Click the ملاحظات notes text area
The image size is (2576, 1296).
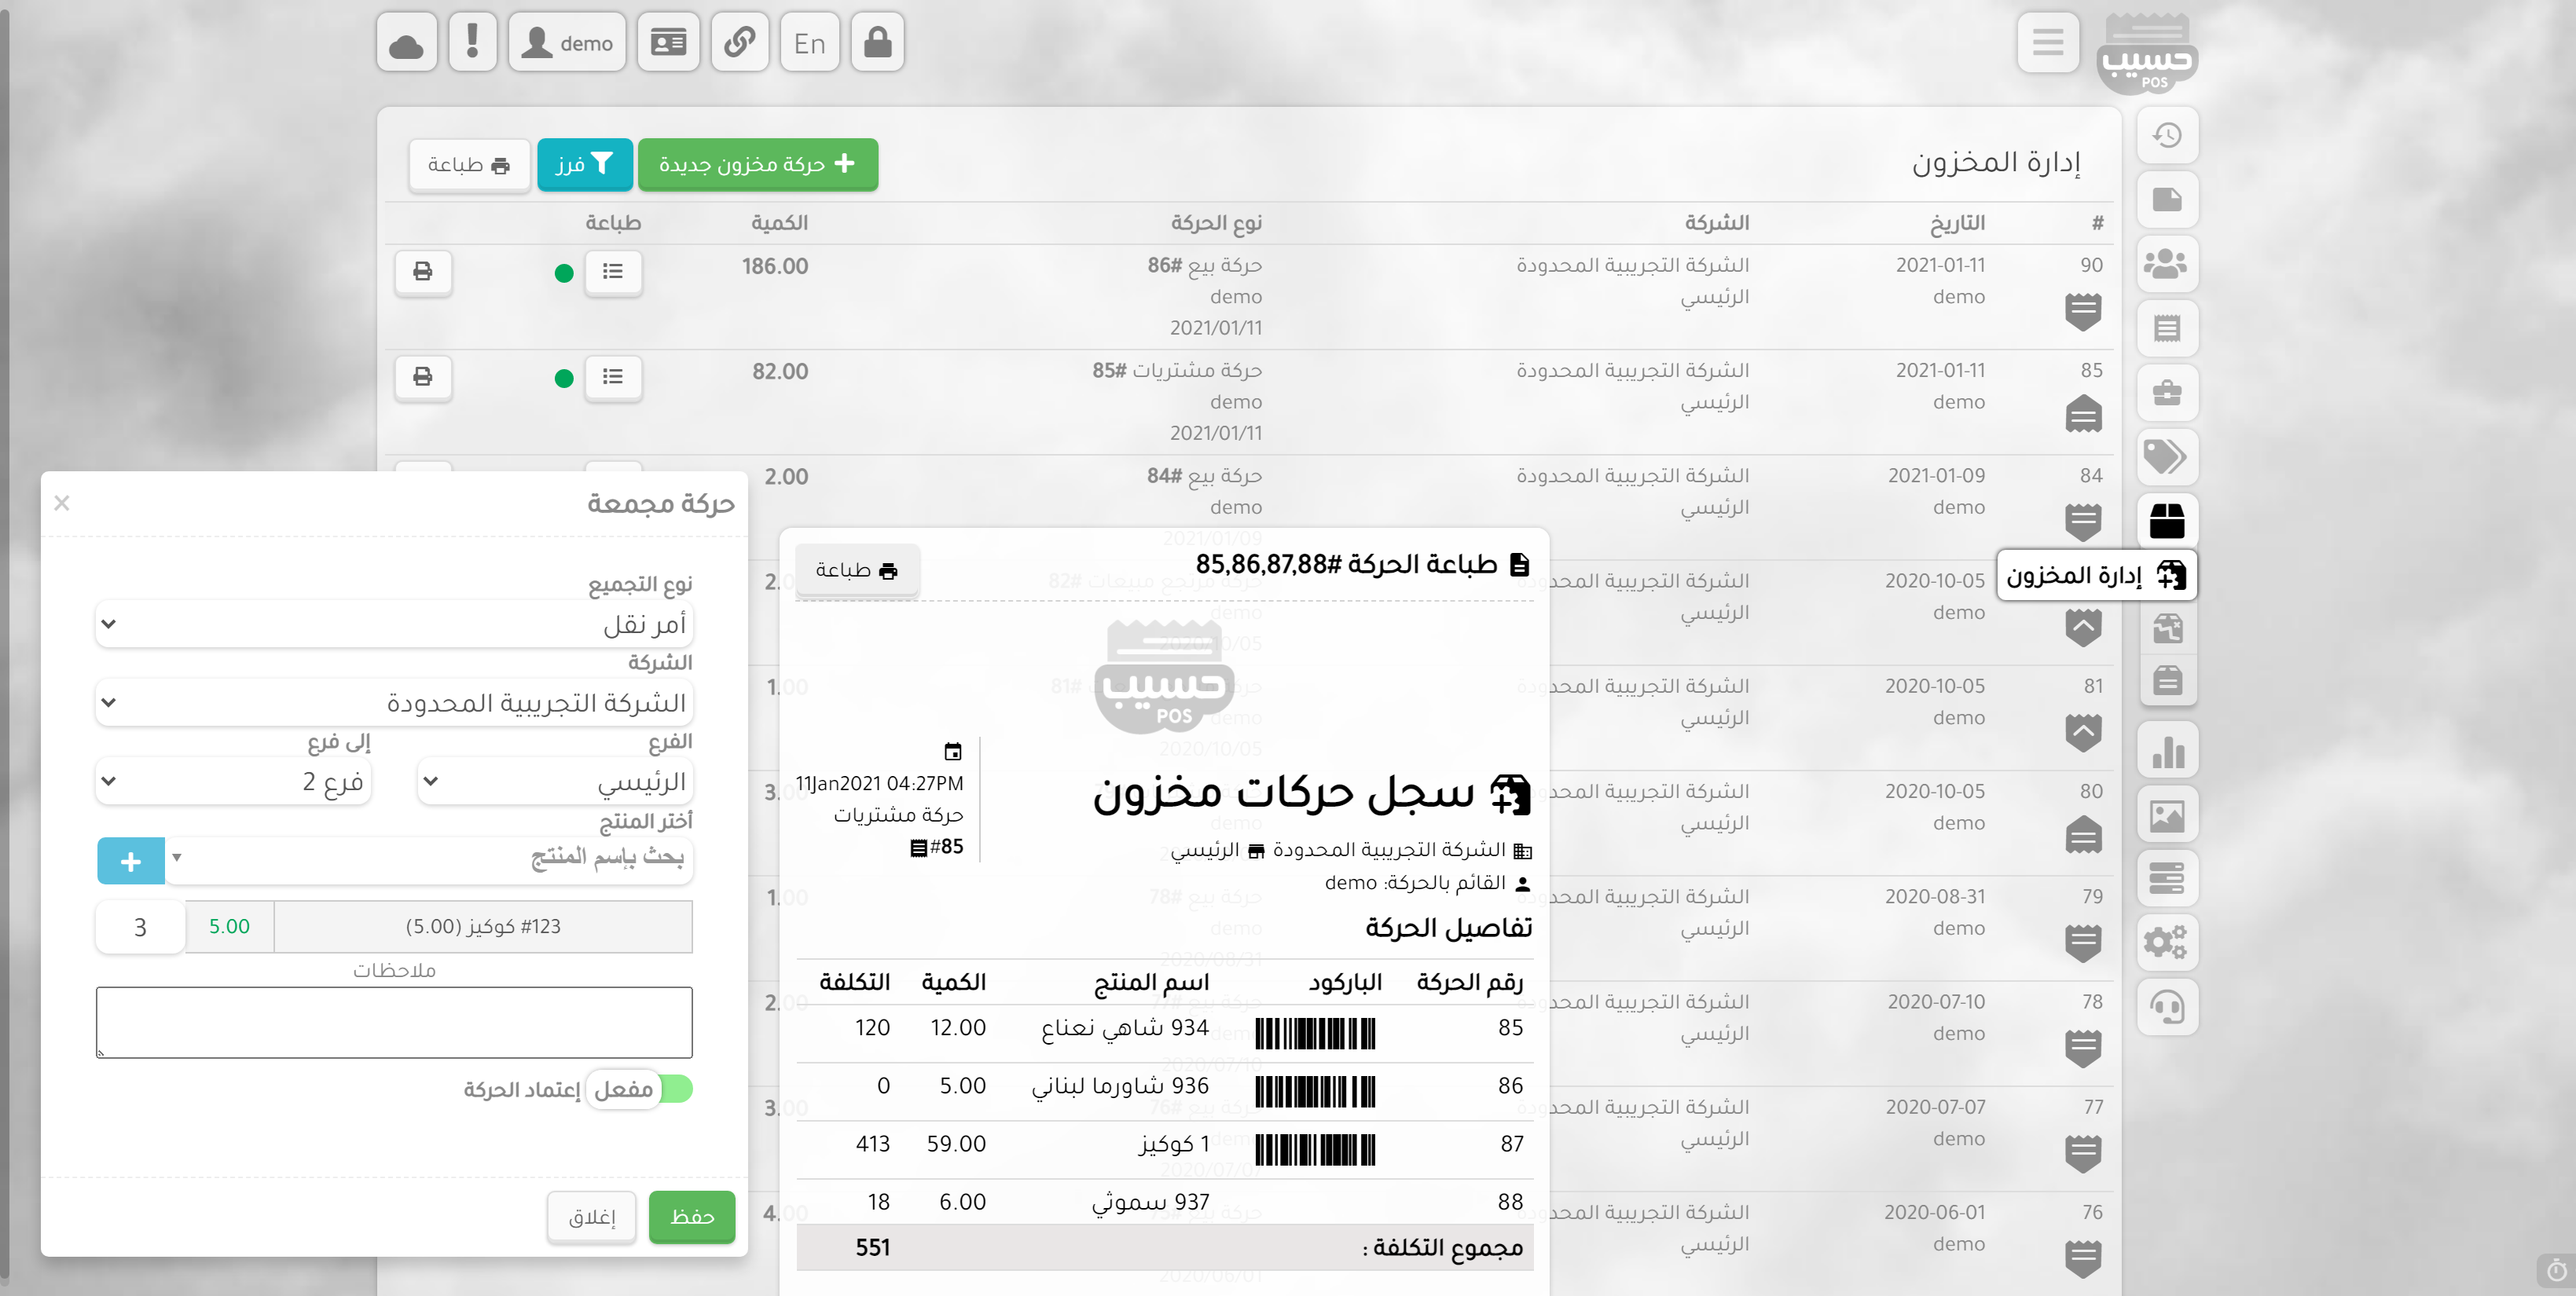click(x=394, y=1022)
